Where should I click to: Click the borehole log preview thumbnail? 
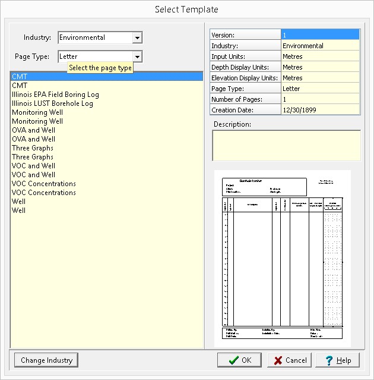[282, 259]
